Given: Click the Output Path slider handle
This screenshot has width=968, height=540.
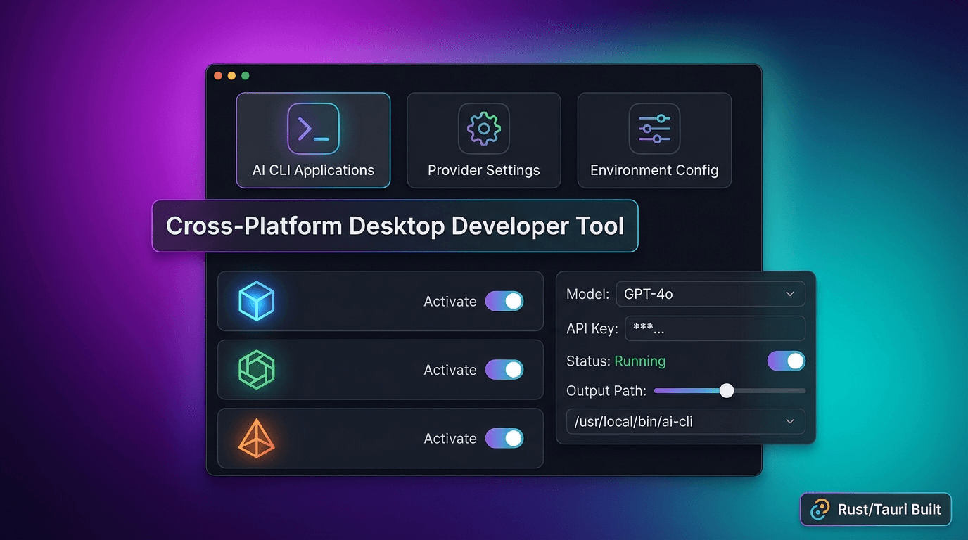Looking at the screenshot, I should tap(727, 391).
